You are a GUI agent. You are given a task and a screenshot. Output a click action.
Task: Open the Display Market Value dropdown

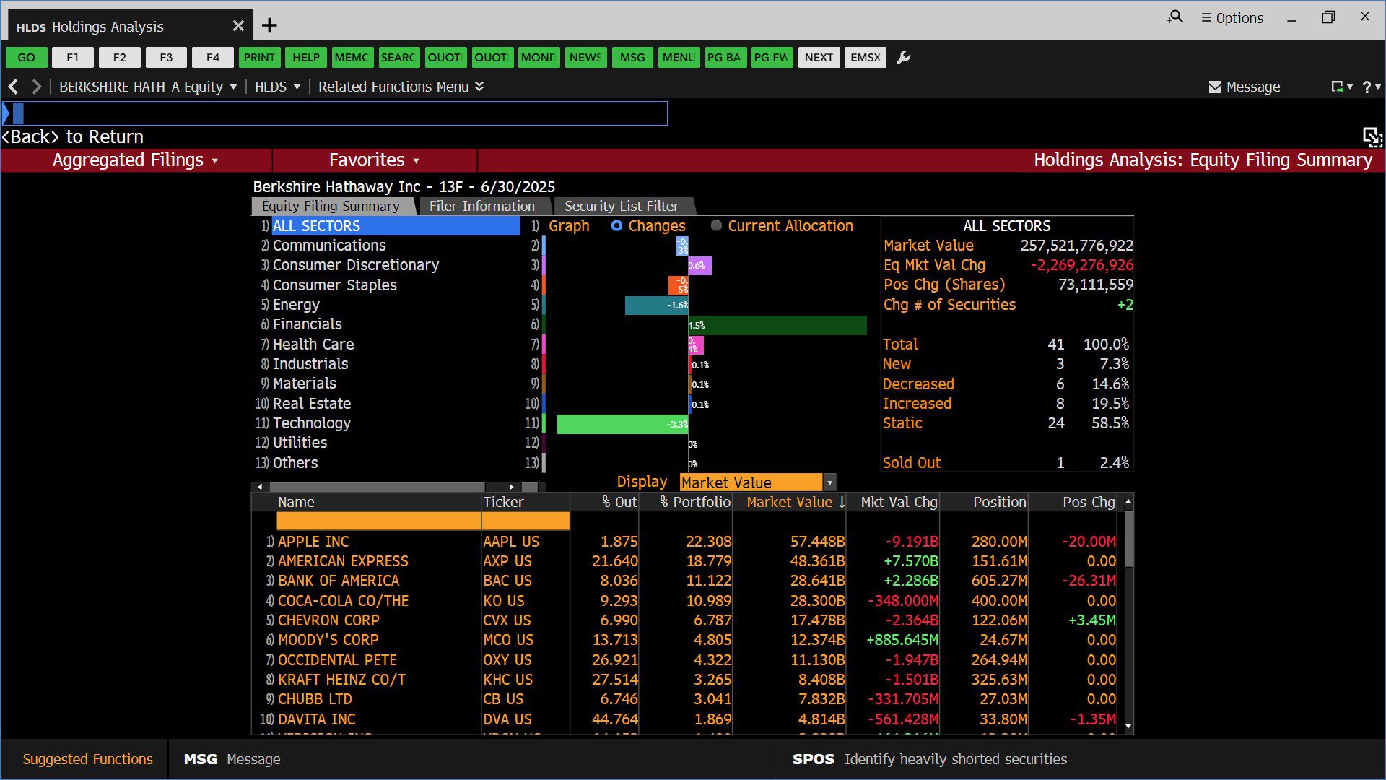pyautogui.click(x=757, y=482)
